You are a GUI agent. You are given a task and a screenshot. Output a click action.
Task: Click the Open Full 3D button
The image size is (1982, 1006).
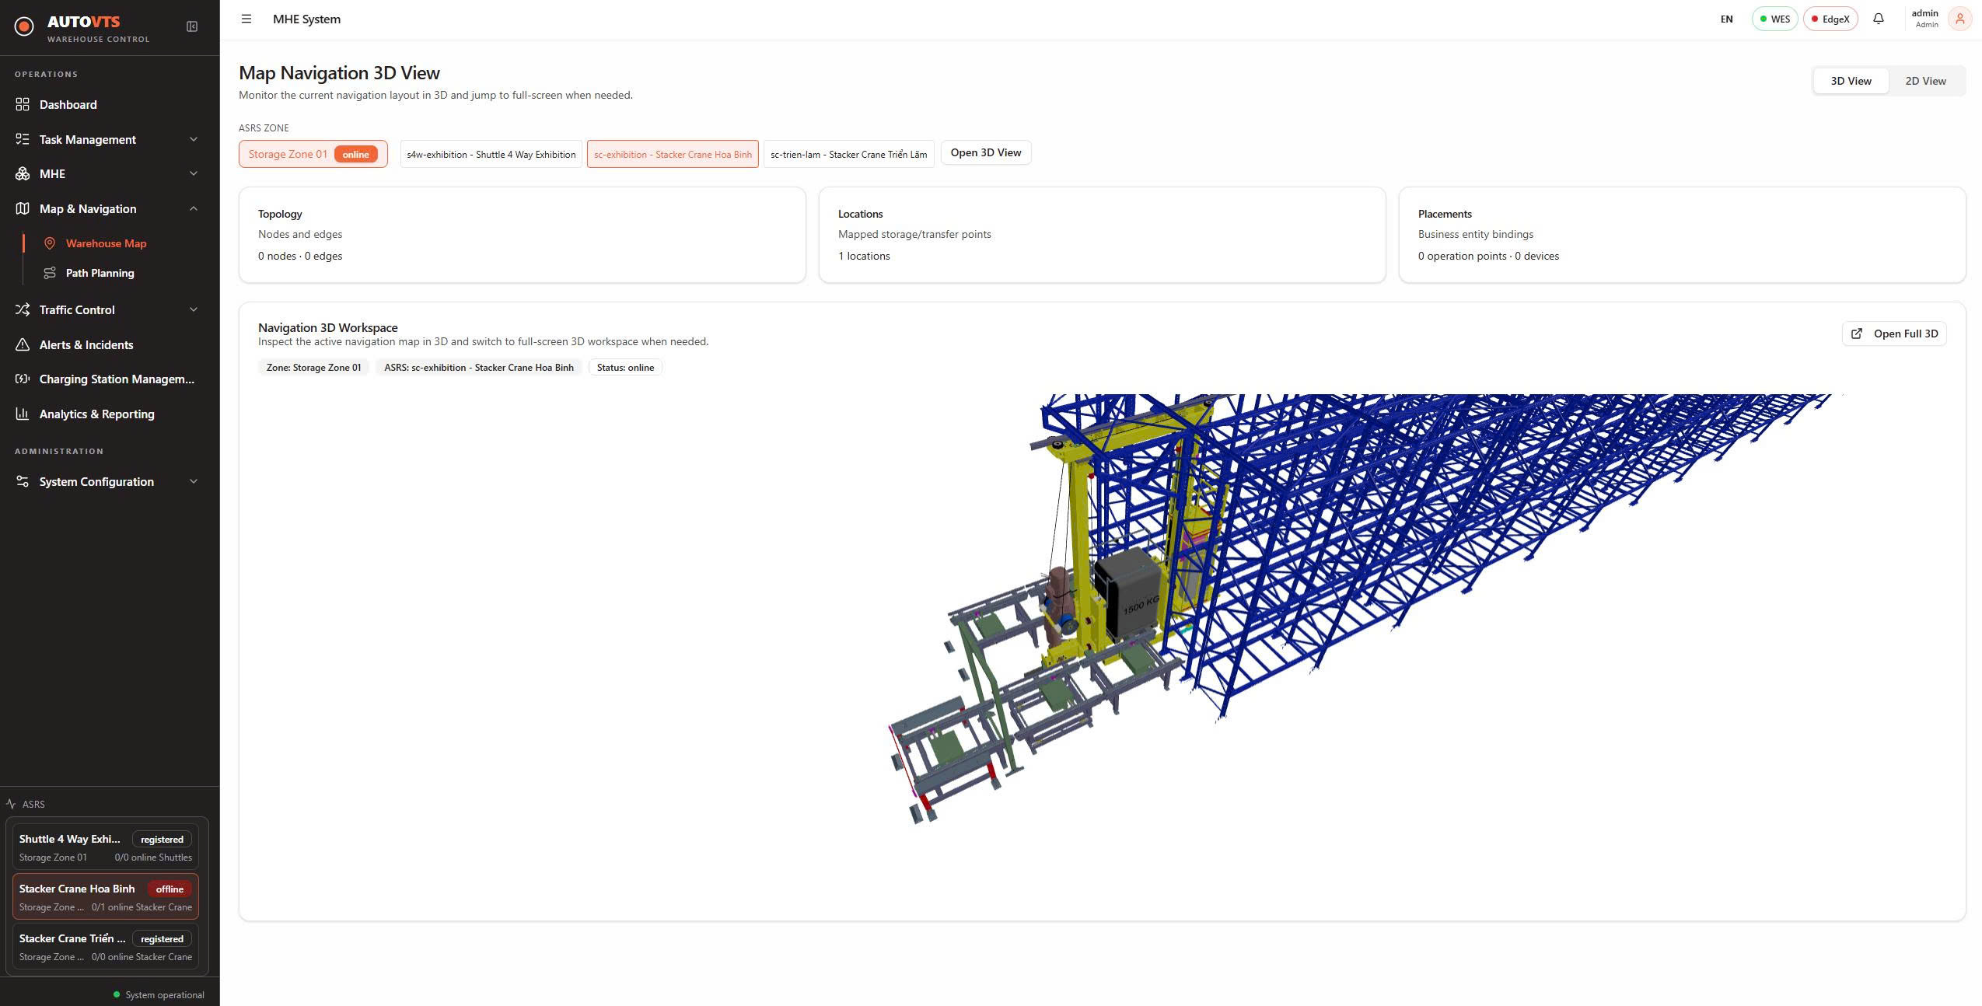1894,334
